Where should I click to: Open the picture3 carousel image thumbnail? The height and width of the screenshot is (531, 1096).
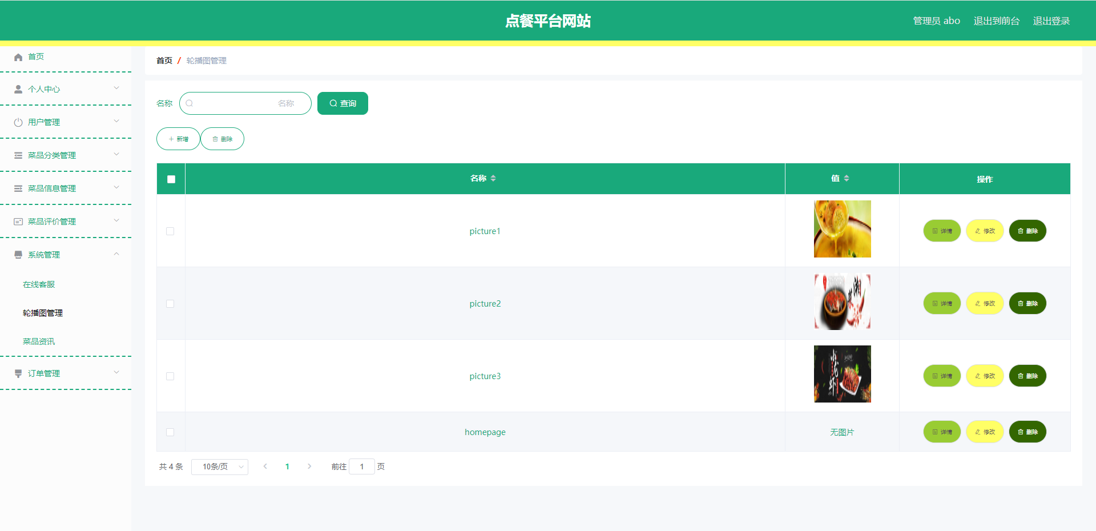point(842,374)
